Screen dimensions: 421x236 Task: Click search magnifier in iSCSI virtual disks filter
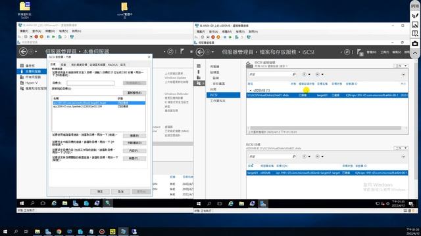[294, 74]
